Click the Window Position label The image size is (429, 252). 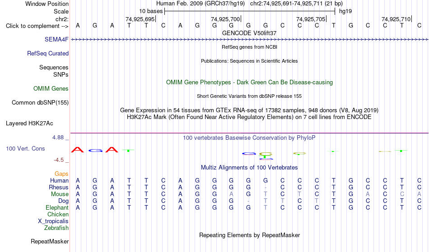[47, 4]
